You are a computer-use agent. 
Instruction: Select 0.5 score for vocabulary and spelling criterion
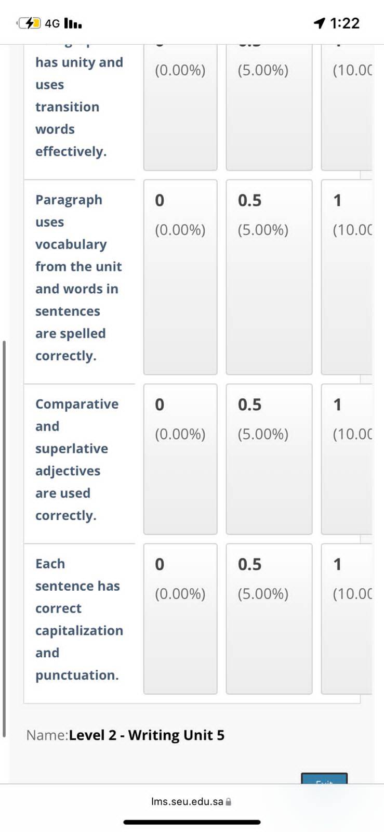(x=269, y=277)
